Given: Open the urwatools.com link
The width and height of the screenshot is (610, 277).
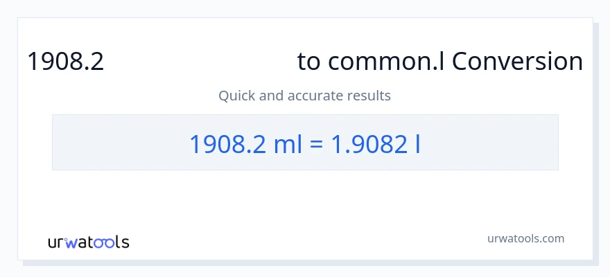Looking at the screenshot, I should coord(525,238).
